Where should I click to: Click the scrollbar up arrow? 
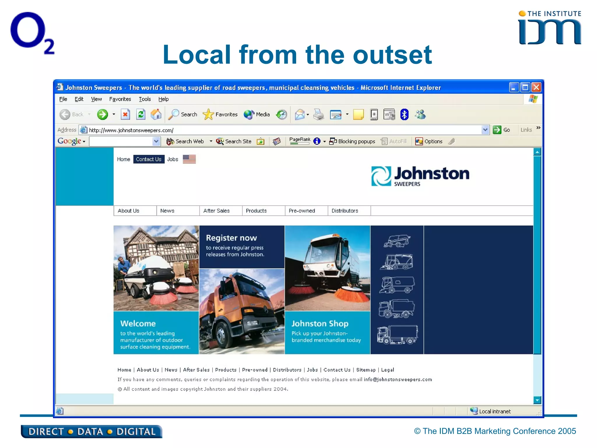537,152
